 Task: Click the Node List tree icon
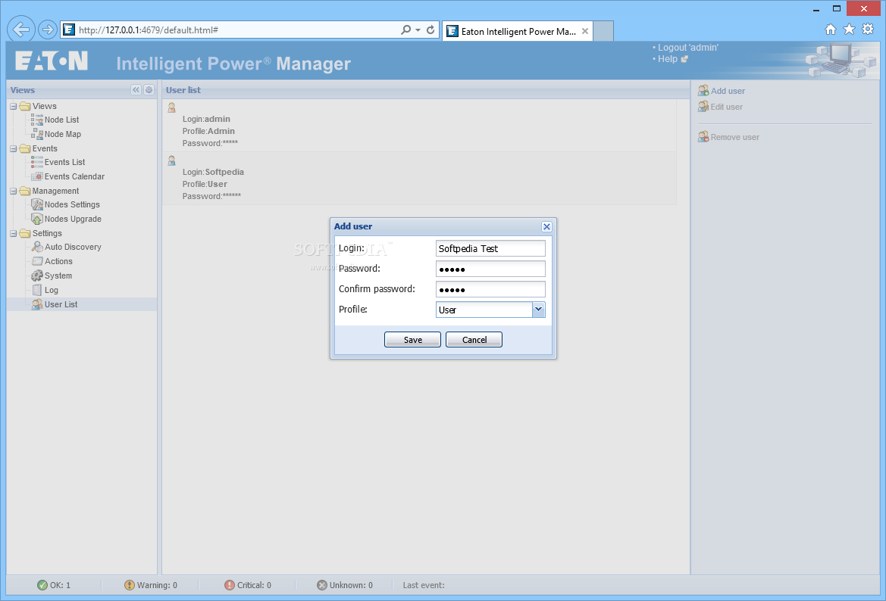pos(36,120)
